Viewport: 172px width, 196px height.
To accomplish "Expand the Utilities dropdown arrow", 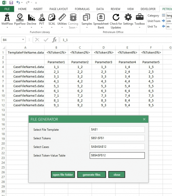I will pyautogui.click(x=62, y=27).
